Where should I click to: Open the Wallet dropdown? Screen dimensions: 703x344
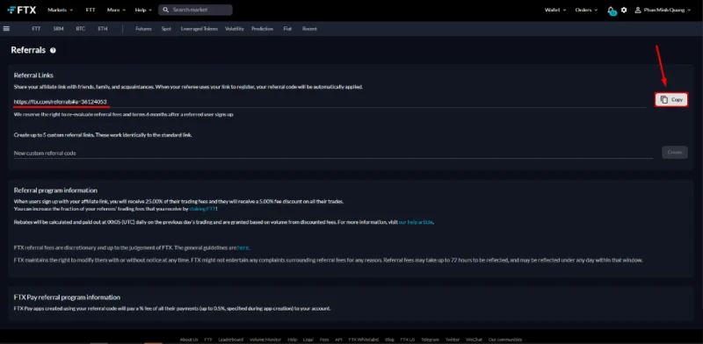pos(555,10)
